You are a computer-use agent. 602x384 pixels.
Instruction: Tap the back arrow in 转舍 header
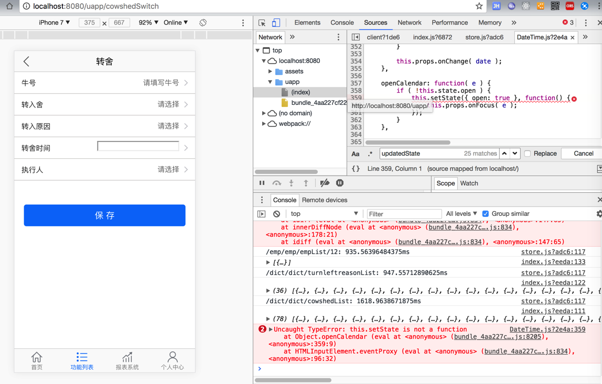[27, 61]
